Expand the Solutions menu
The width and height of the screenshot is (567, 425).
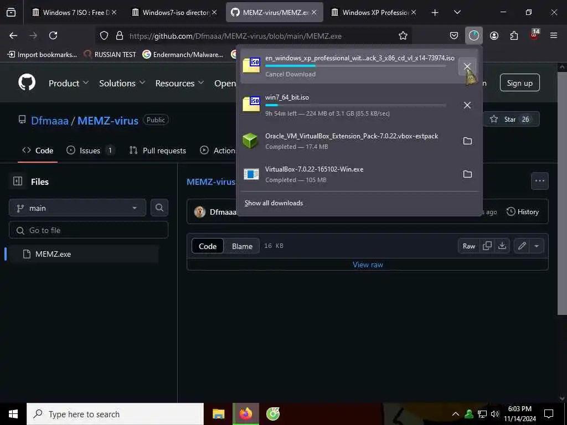tap(122, 83)
